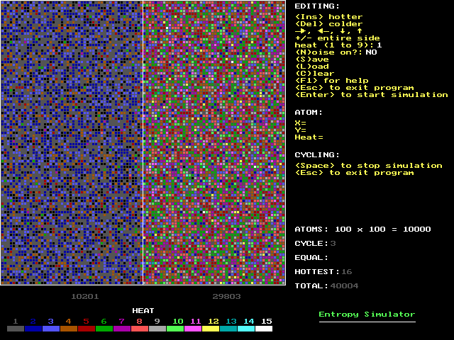The image size is (454, 340).
Task: Click <Space> to stop simulation
Action: (368, 166)
